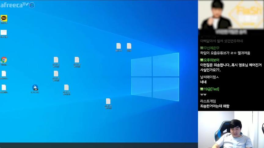Click username 라스트게임 in chat

point(208,101)
